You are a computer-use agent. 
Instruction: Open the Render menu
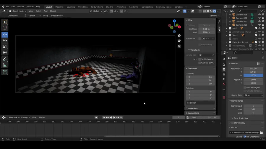point(21,6)
